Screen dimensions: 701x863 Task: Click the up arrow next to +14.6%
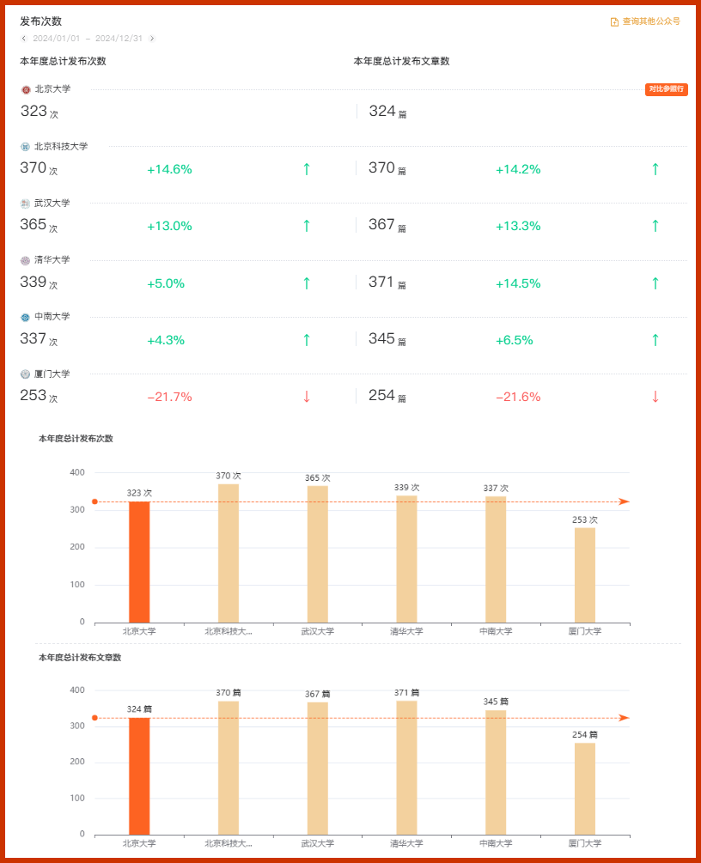click(307, 169)
